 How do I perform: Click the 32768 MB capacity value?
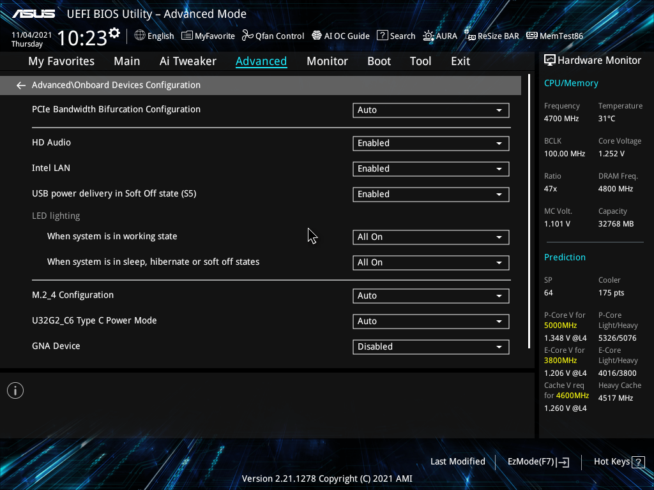(x=616, y=224)
